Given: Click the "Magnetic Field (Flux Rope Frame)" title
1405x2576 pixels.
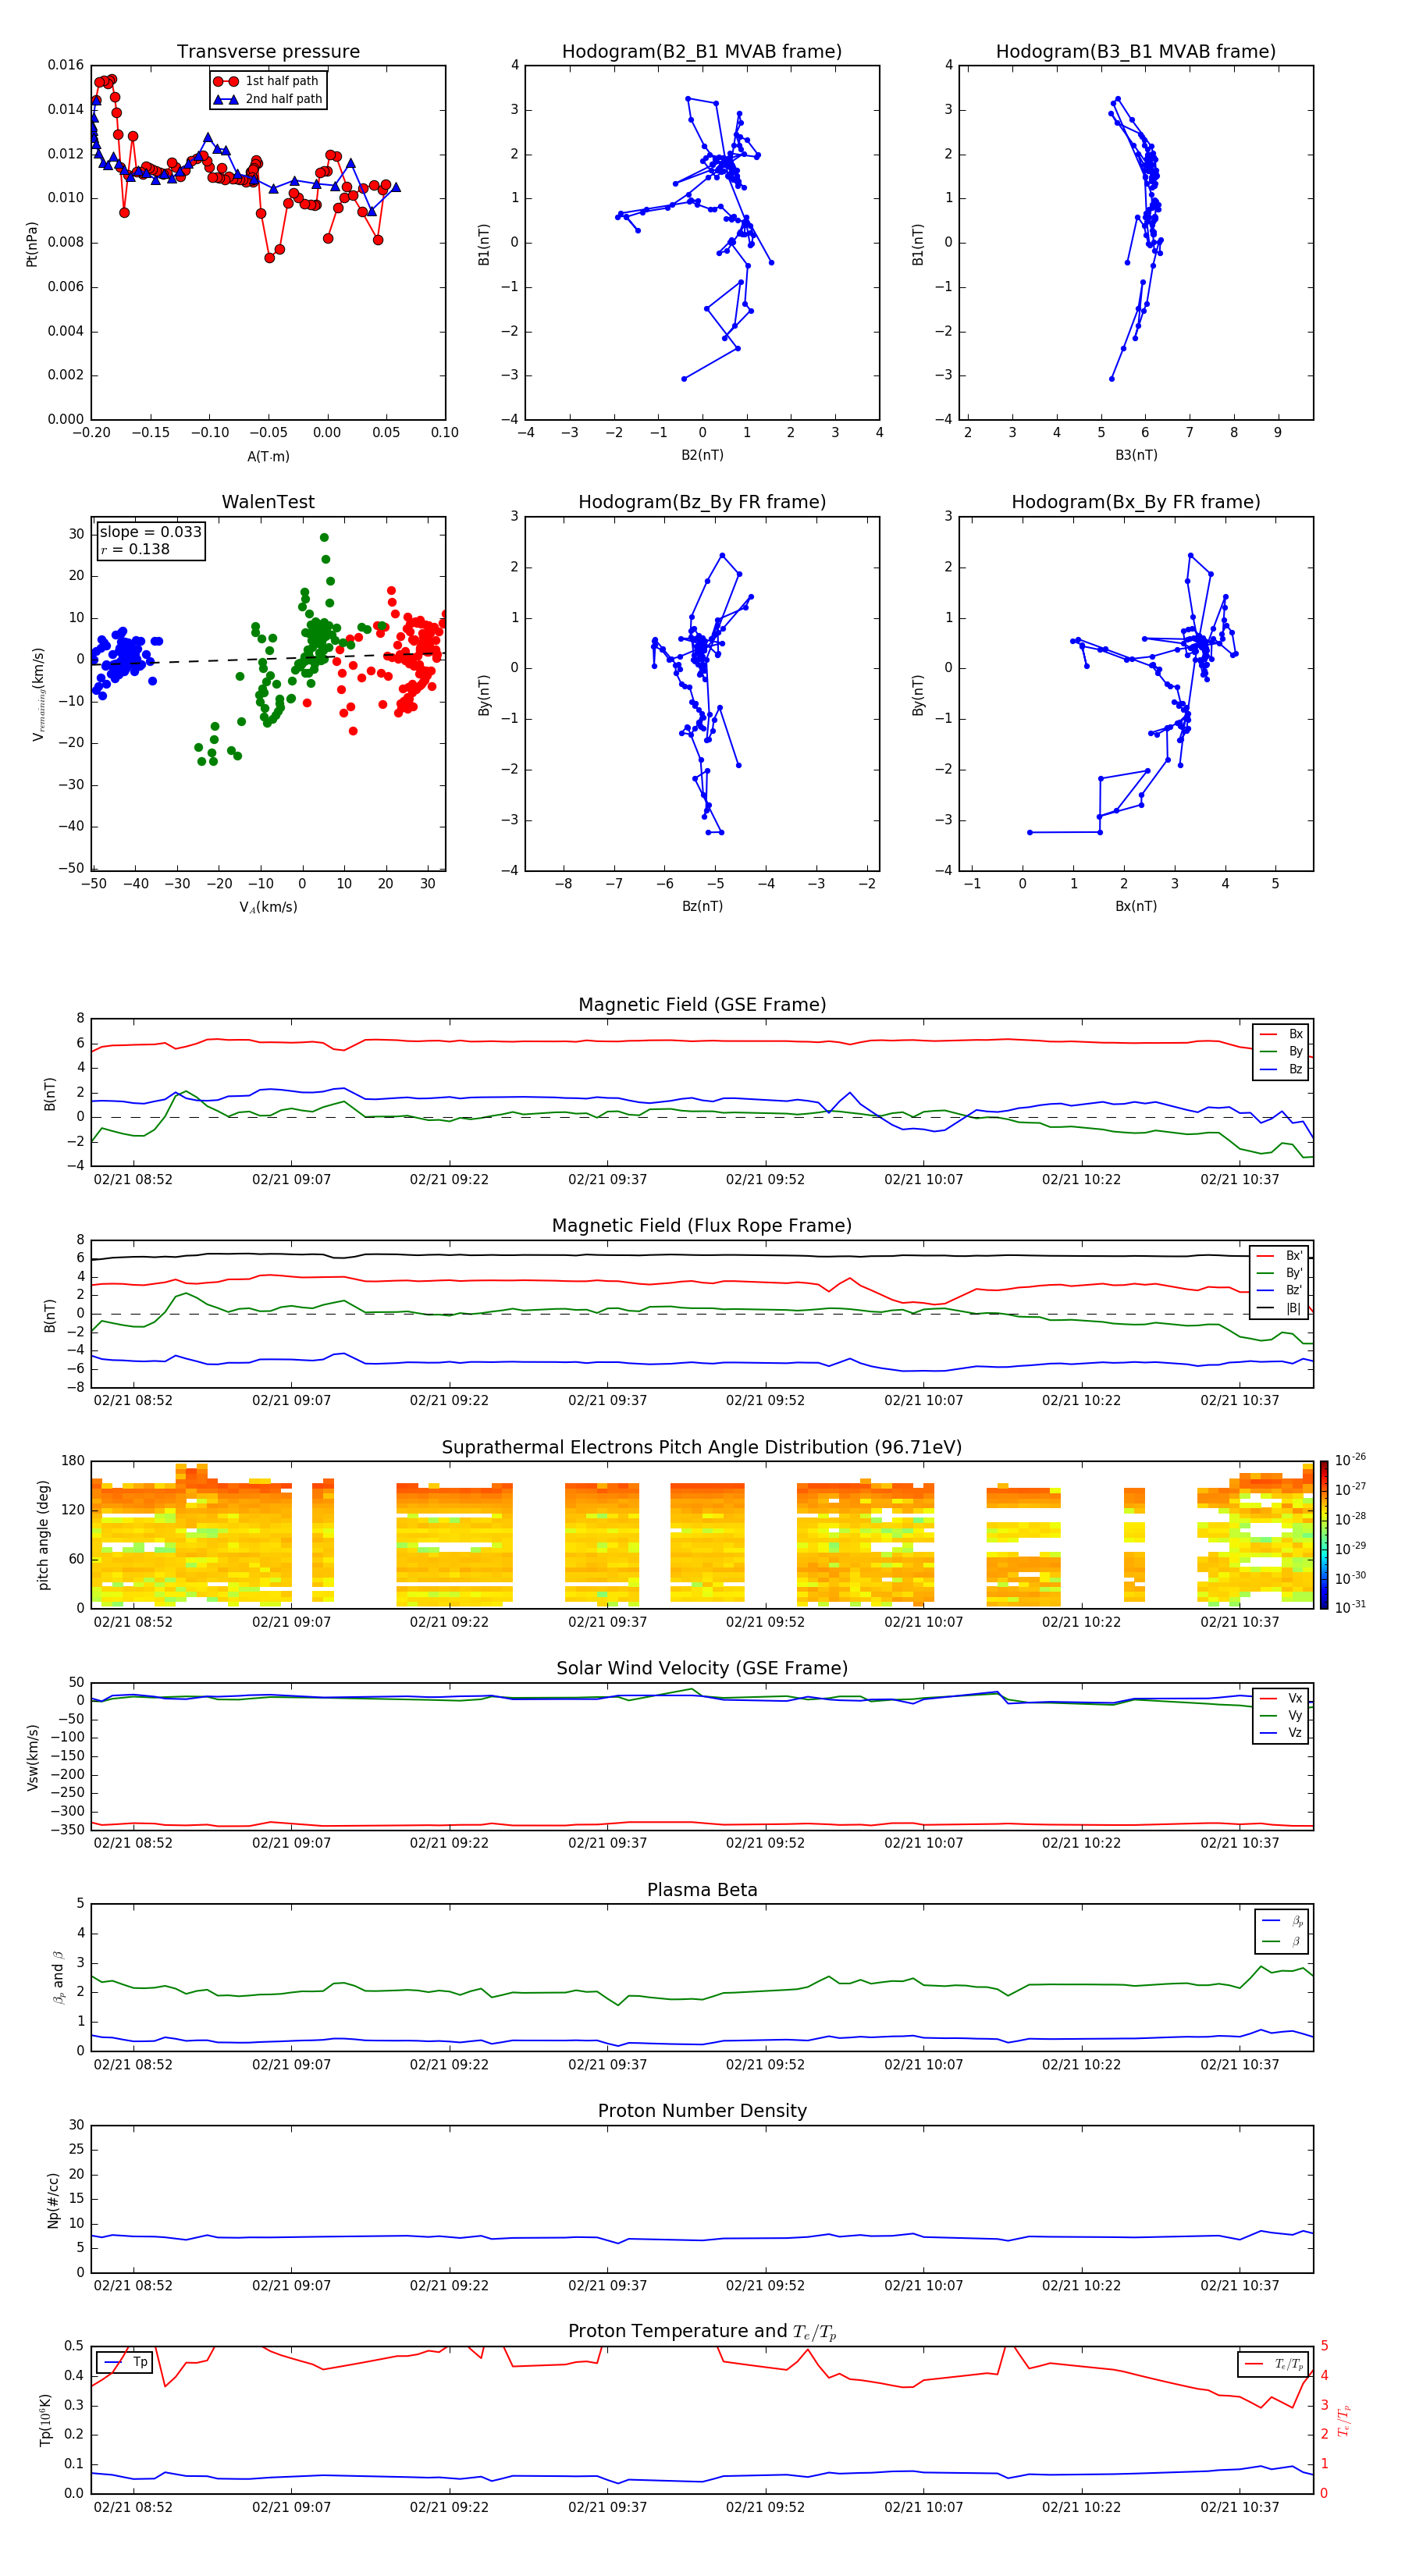Looking at the screenshot, I should (x=702, y=1226).
